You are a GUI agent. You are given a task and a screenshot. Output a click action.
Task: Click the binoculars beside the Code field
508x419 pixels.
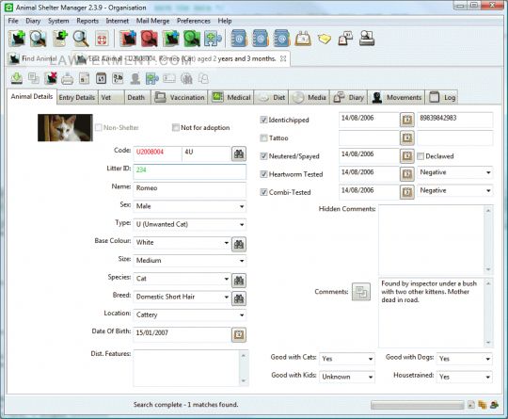click(239, 153)
